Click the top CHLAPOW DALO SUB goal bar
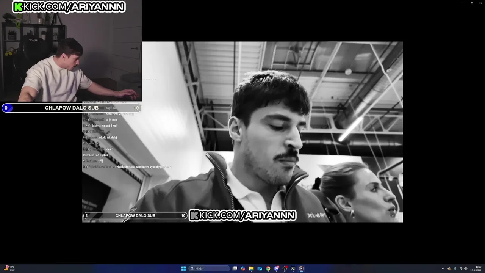The height and width of the screenshot is (273, 485). pos(71,108)
